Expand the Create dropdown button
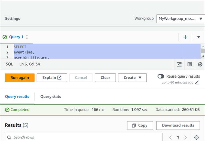Image resolution: width=205 pixels, height=141 pixels. pos(132,78)
